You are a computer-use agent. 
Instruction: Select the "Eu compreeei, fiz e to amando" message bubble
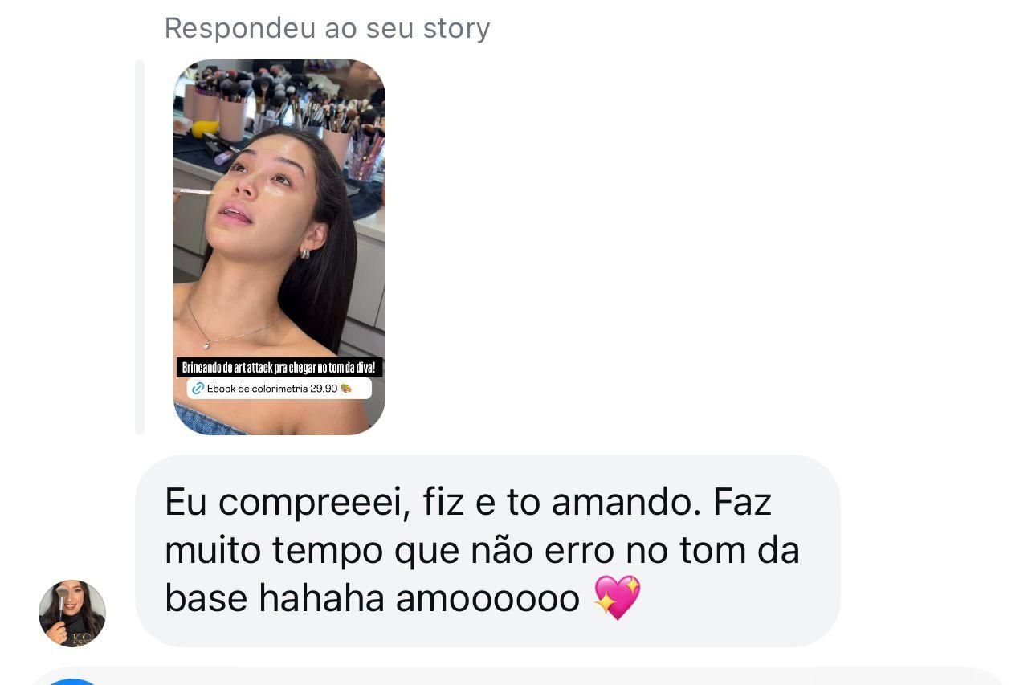tap(487, 551)
